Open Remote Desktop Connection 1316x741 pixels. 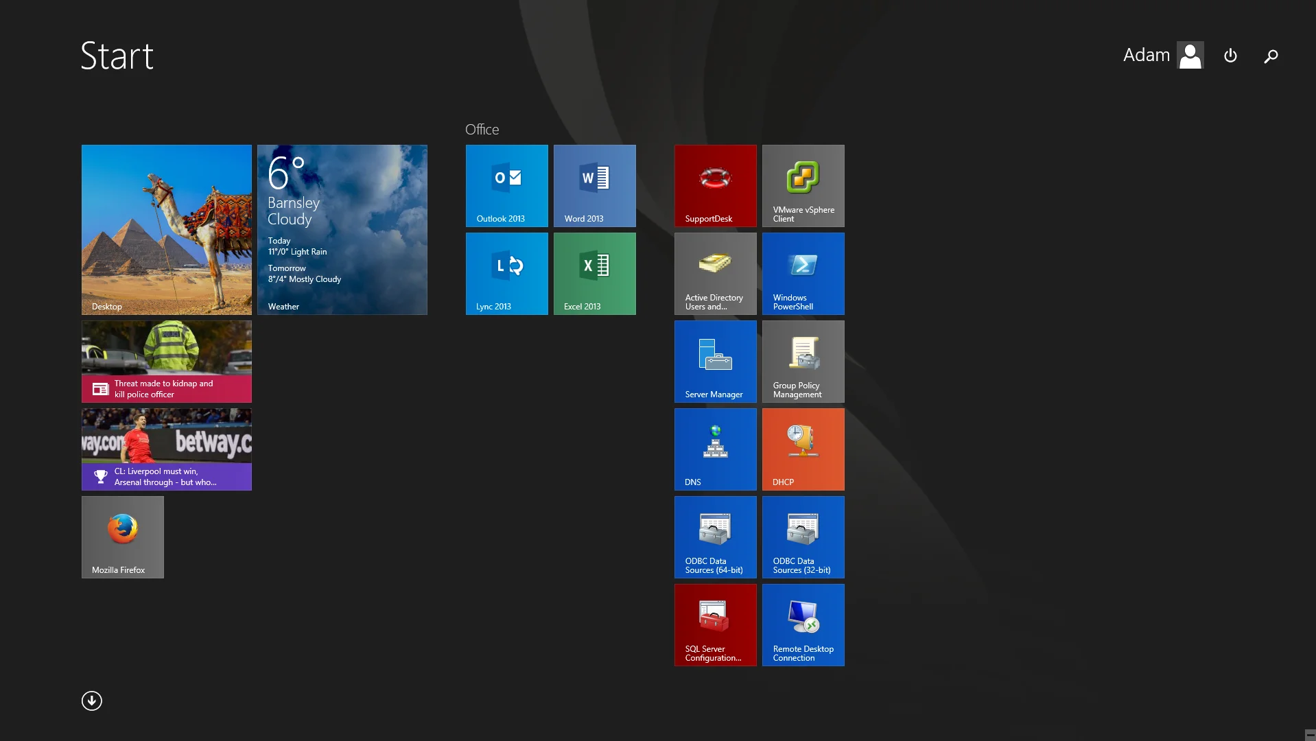click(x=803, y=624)
